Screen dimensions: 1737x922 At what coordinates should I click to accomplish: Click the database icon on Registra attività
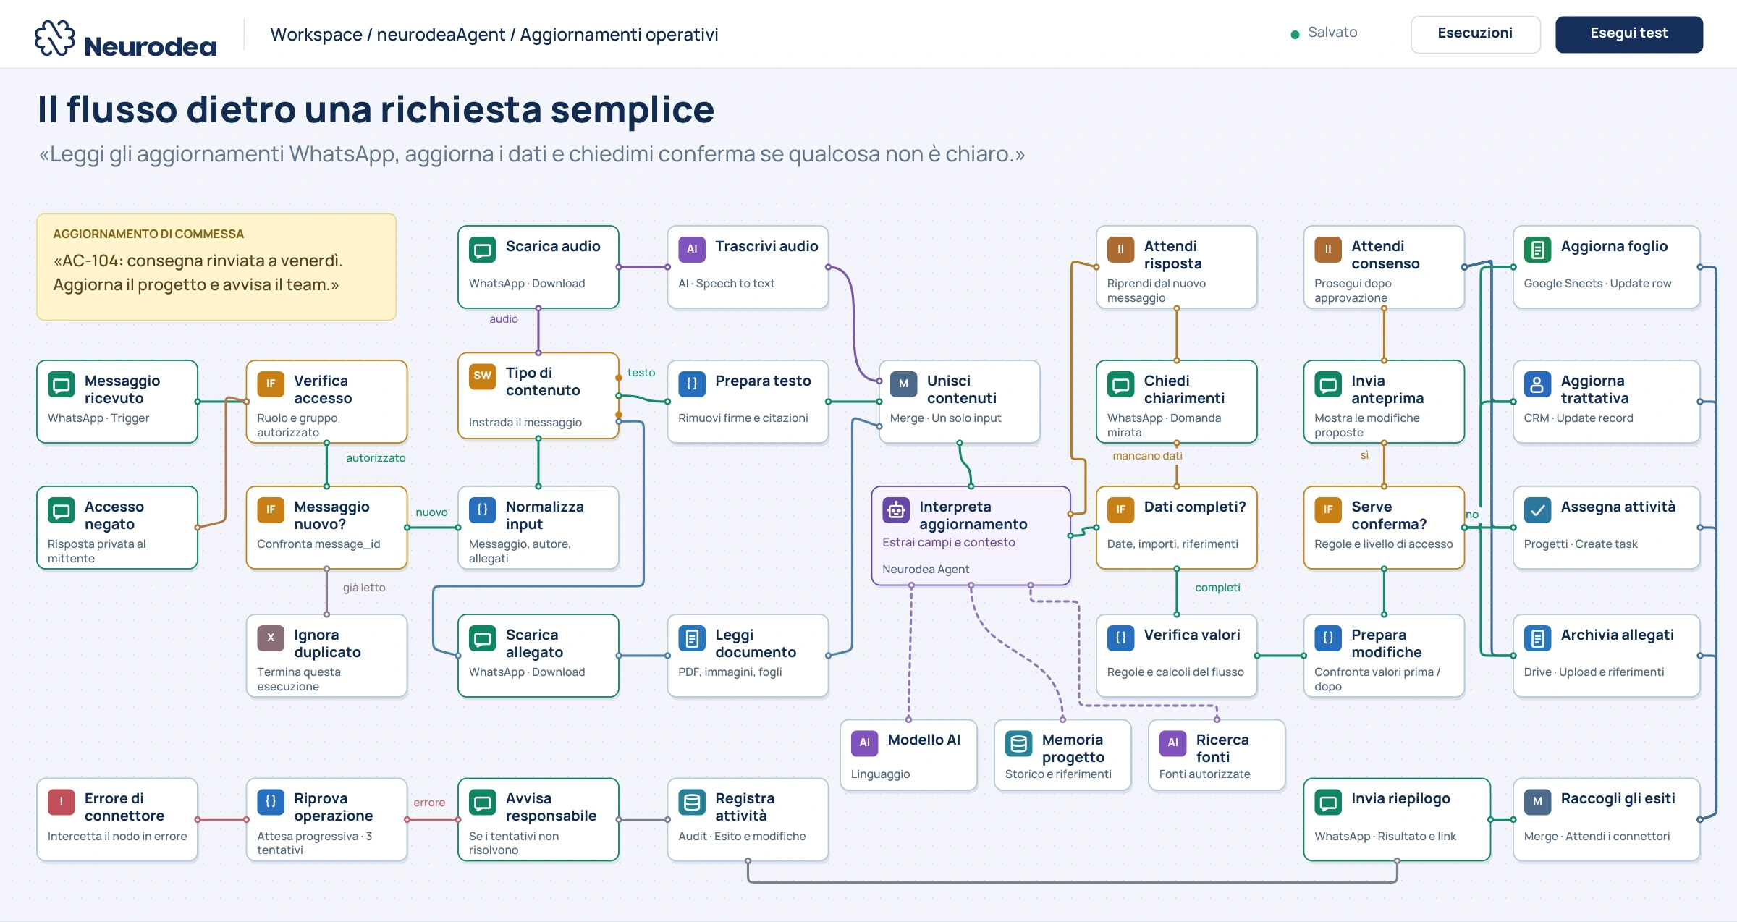(691, 802)
